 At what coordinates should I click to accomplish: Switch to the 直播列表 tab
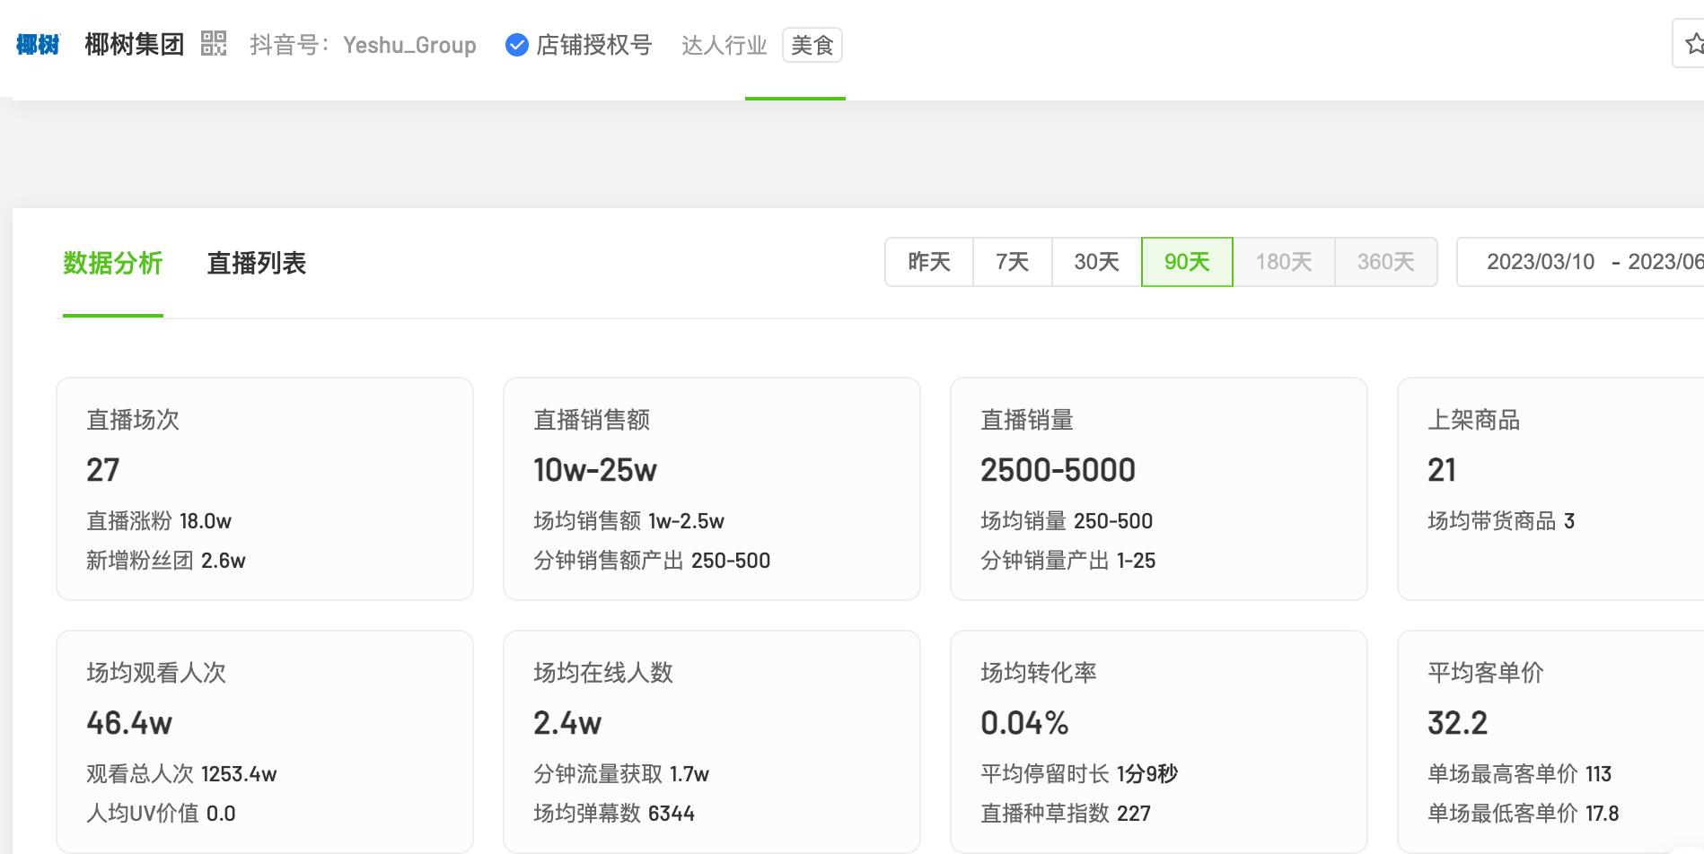pyautogui.click(x=256, y=264)
